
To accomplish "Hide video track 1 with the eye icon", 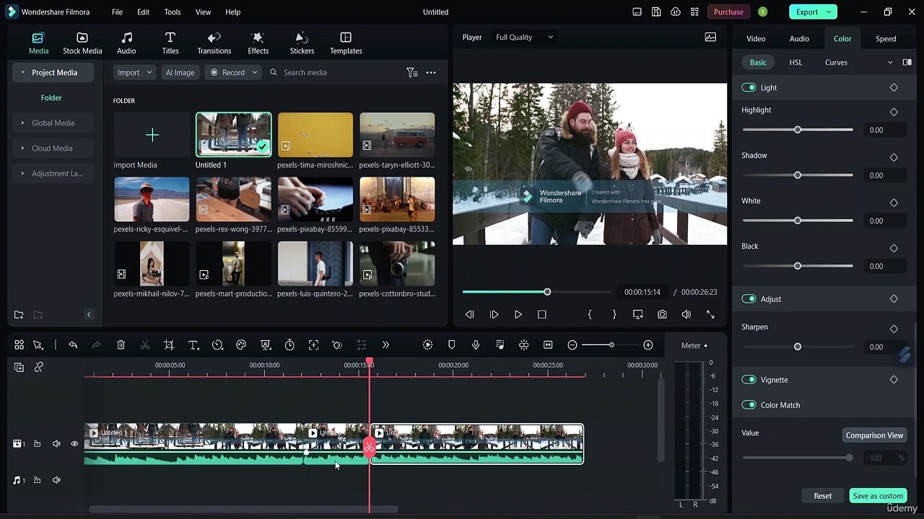I will click(74, 444).
